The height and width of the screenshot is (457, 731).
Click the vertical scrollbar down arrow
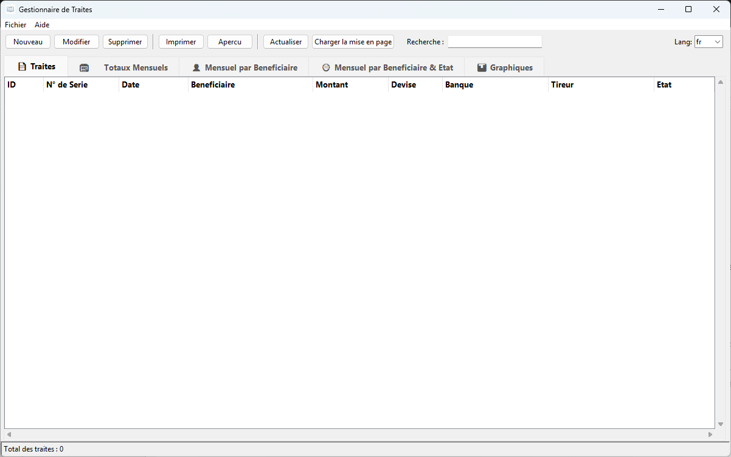(721, 424)
